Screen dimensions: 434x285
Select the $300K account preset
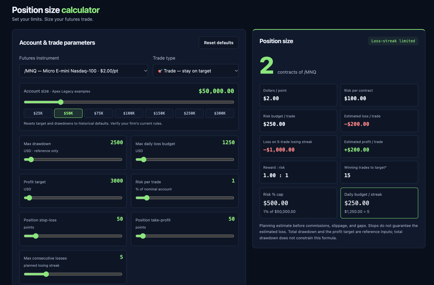220,113
